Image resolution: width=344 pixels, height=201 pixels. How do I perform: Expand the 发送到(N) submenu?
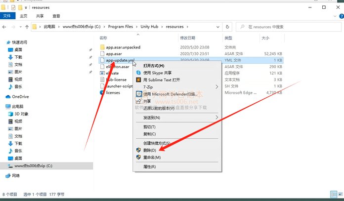[x=177, y=118]
